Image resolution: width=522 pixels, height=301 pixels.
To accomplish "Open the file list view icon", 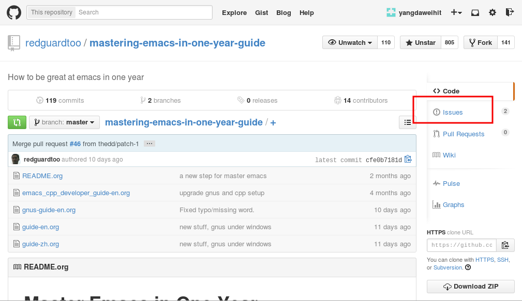I will (x=408, y=122).
